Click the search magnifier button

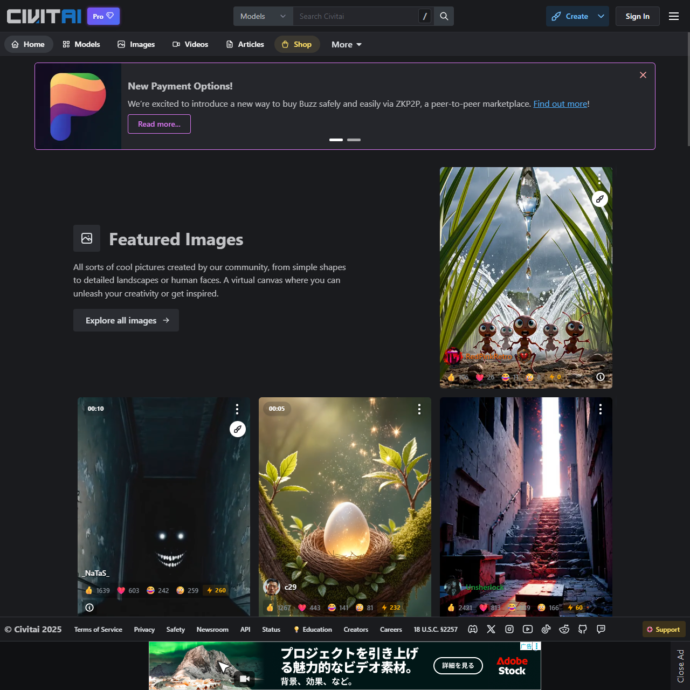coord(444,16)
